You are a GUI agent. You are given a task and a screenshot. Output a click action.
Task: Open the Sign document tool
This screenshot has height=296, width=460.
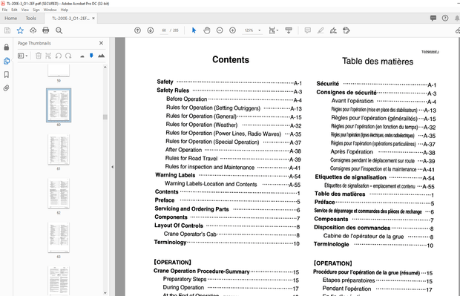(x=334, y=30)
